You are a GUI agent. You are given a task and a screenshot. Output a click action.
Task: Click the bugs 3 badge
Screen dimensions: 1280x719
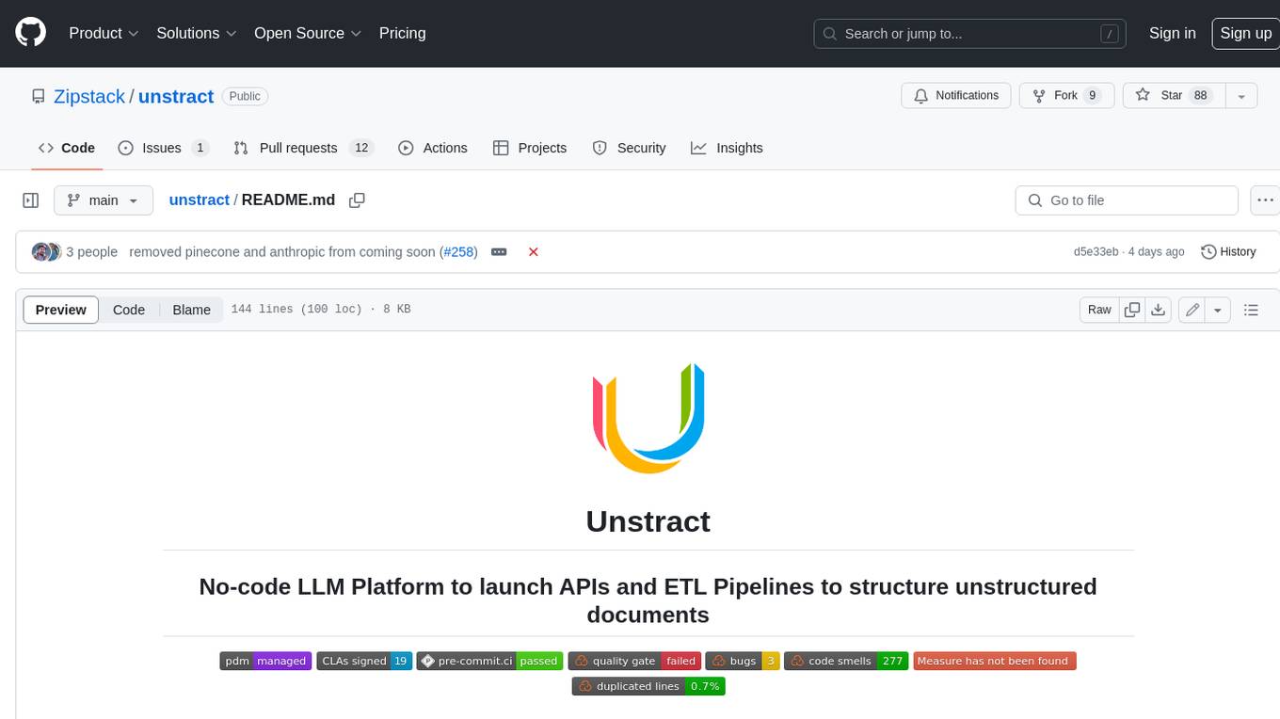743,661
